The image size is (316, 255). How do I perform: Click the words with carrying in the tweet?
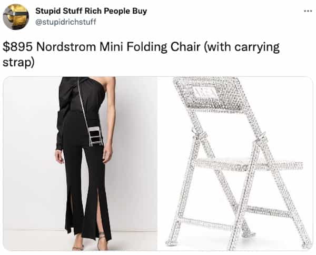242,47
